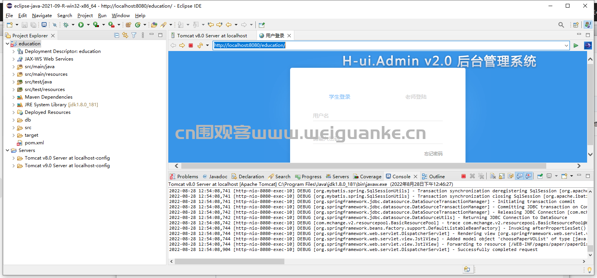597x278 pixels.
Task: Open the URL history dropdown arrow
Action: coord(566,45)
